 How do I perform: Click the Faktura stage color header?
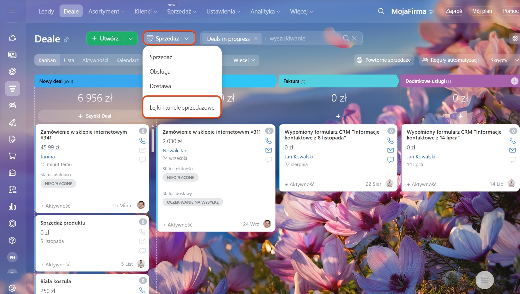click(x=338, y=81)
